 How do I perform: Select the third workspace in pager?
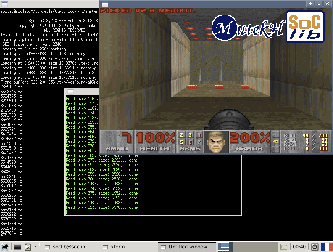pyautogui.click(x=255, y=247)
